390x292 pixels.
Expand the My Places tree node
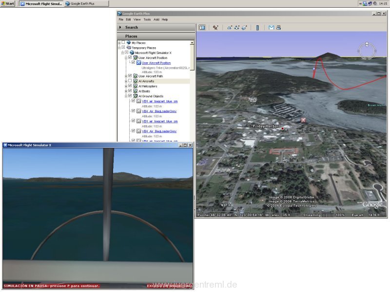pos(119,43)
